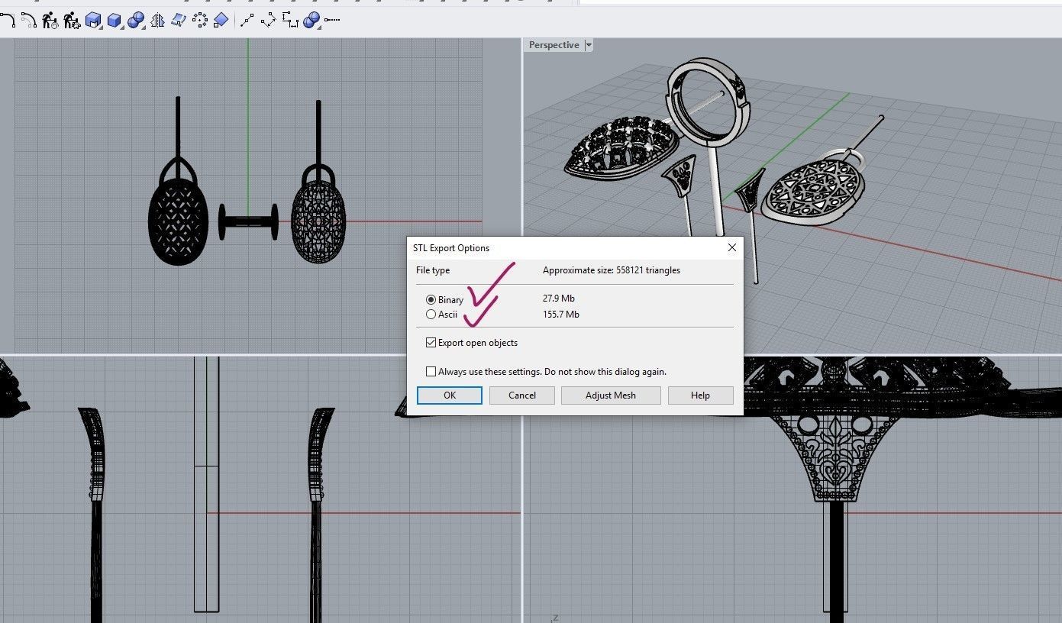Click the 'File type' label
The height and width of the screenshot is (623, 1062).
(x=433, y=270)
